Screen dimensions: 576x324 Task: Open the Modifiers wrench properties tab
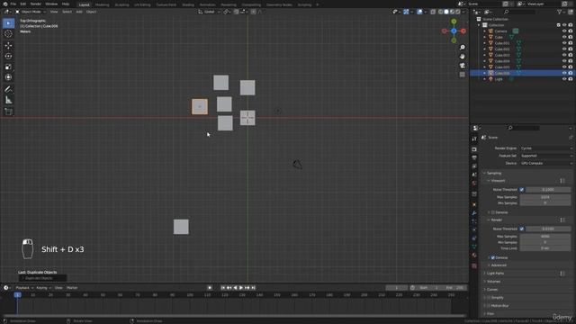pos(474,213)
